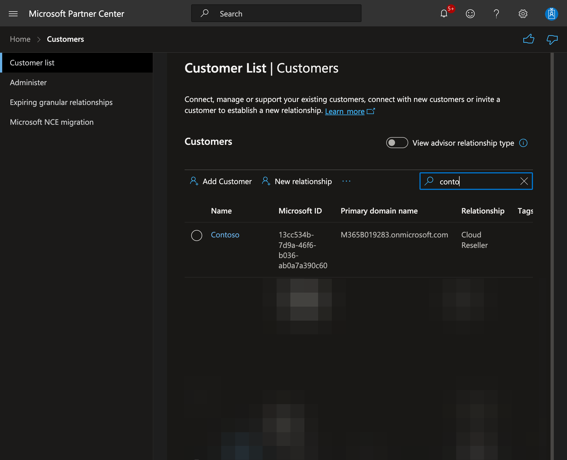Click the advisor relationship info icon

tap(523, 143)
